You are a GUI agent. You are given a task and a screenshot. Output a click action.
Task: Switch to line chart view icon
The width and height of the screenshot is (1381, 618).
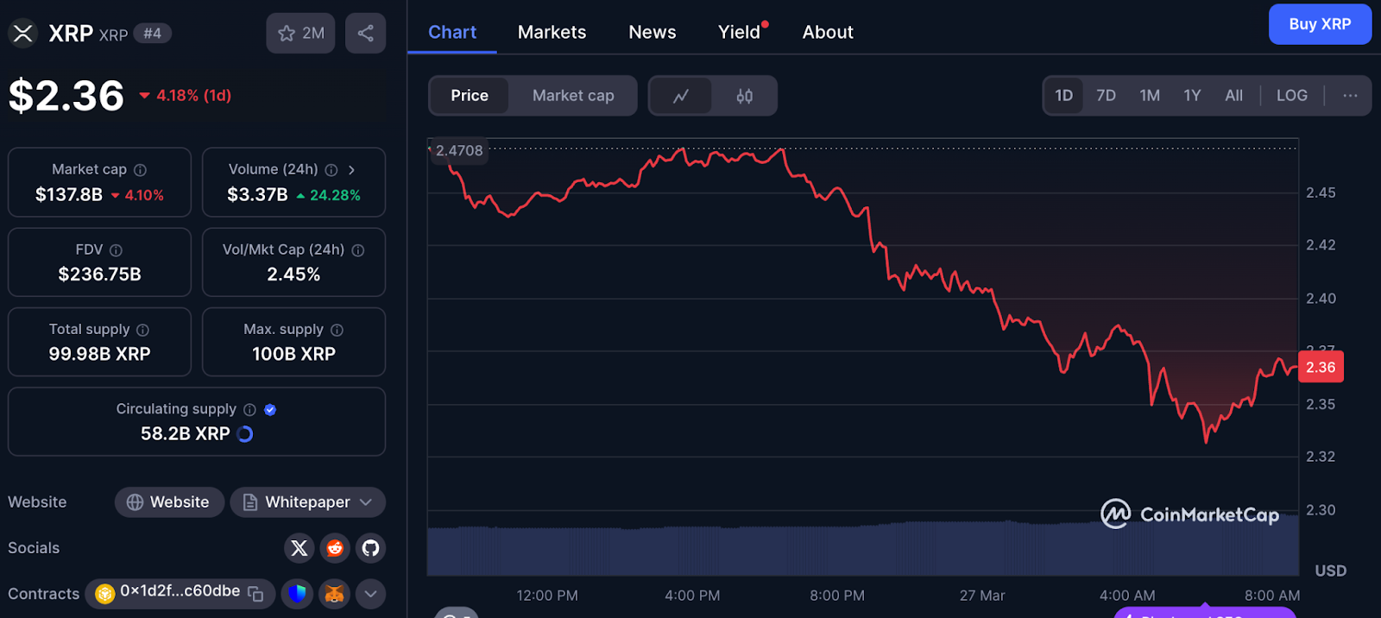(x=681, y=96)
